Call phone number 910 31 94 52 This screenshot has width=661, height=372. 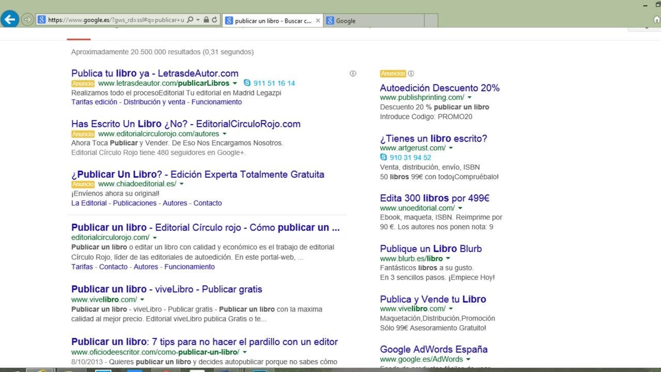click(411, 158)
